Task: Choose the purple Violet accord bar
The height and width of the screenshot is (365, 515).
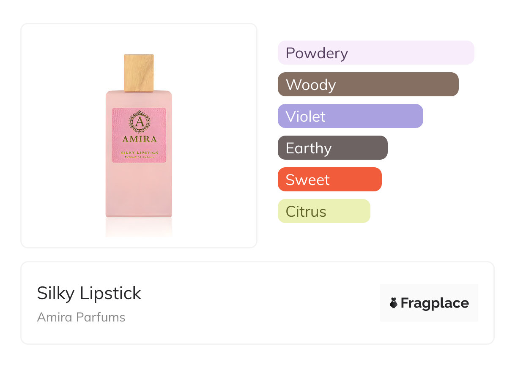Action: (x=350, y=116)
